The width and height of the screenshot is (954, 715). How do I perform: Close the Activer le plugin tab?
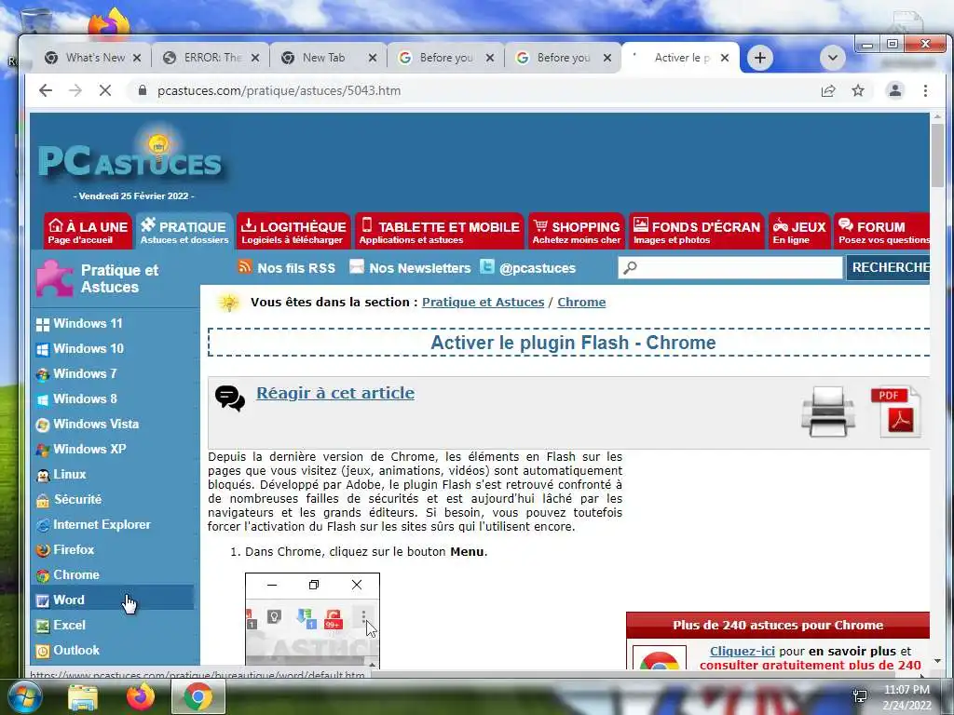[x=725, y=58]
